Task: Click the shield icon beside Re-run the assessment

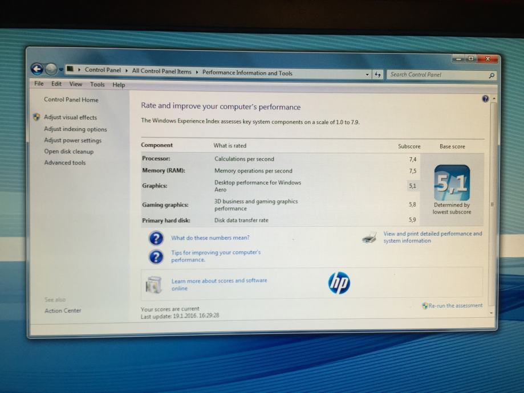Action: [x=425, y=305]
